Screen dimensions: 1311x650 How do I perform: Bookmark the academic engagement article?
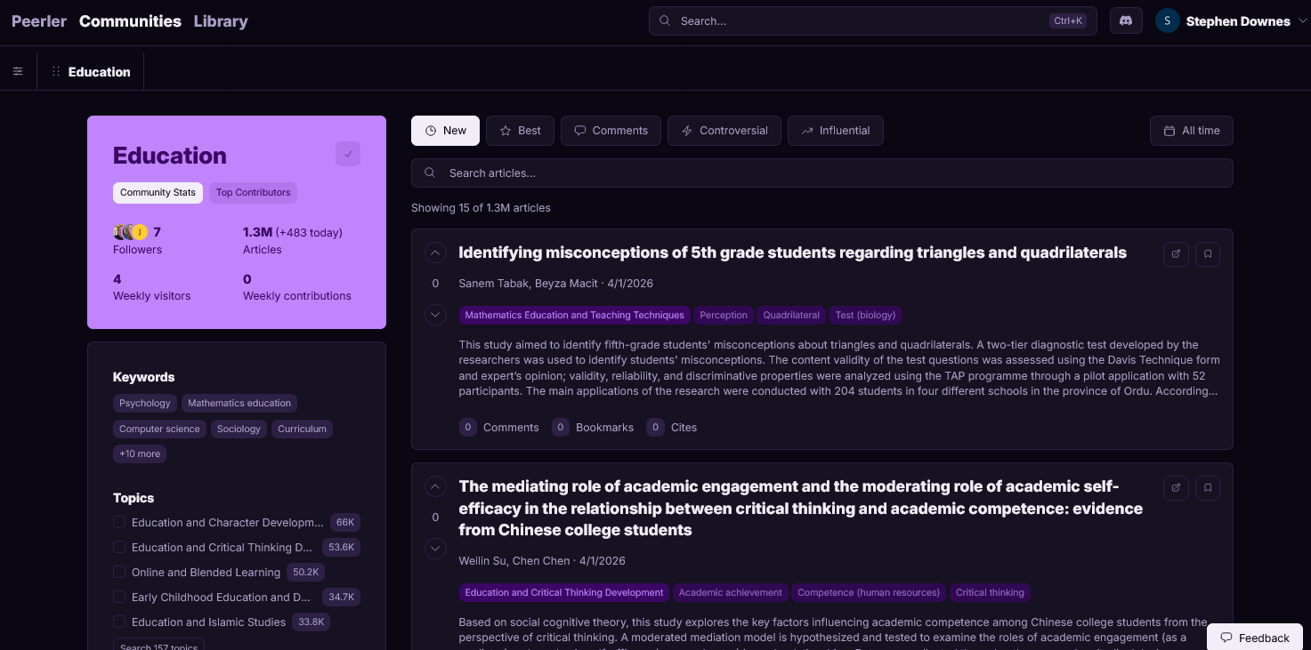[x=1207, y=488]
